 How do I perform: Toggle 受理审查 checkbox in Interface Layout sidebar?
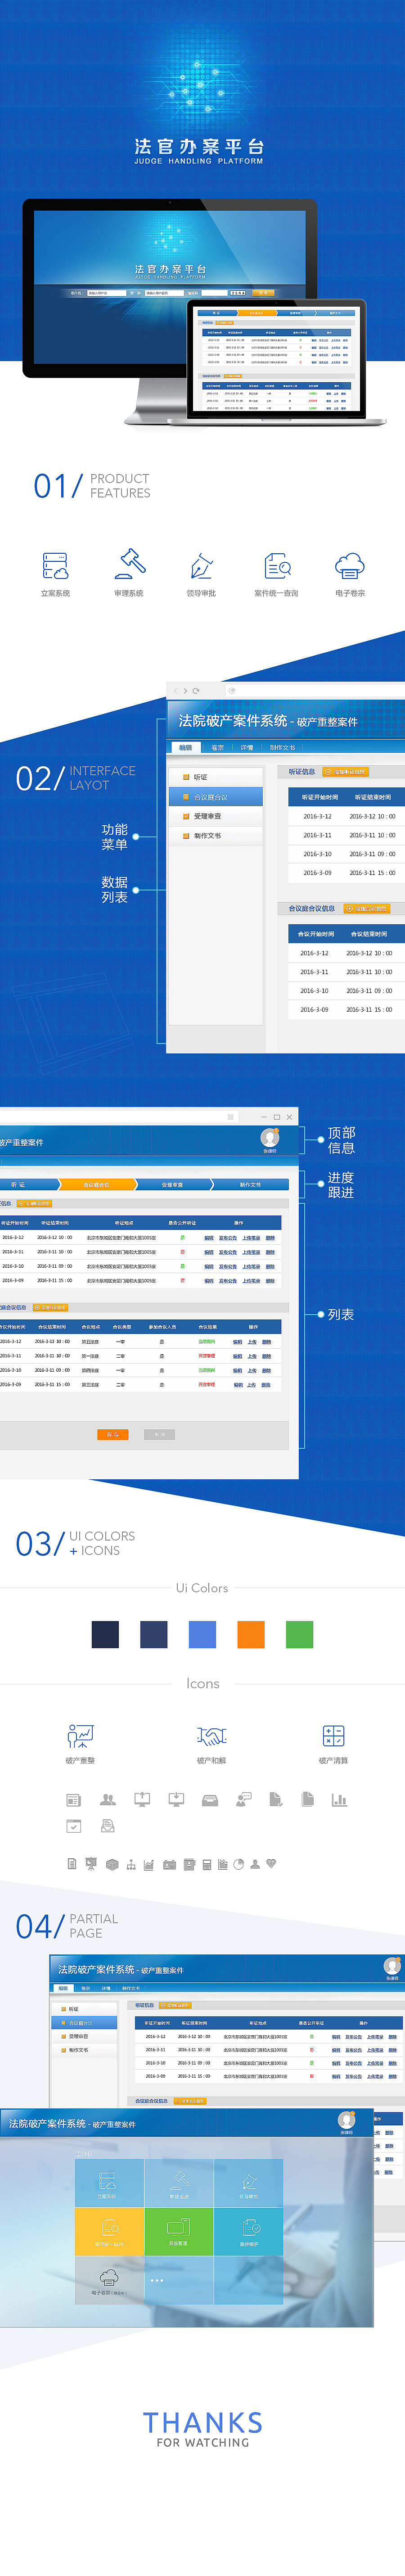tap(186, 816)
